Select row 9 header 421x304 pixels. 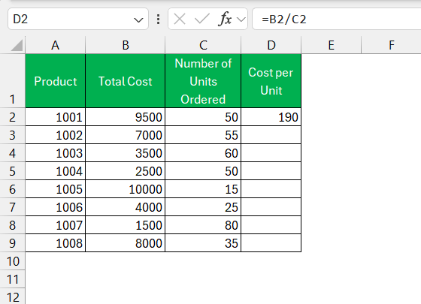point(12,243)
